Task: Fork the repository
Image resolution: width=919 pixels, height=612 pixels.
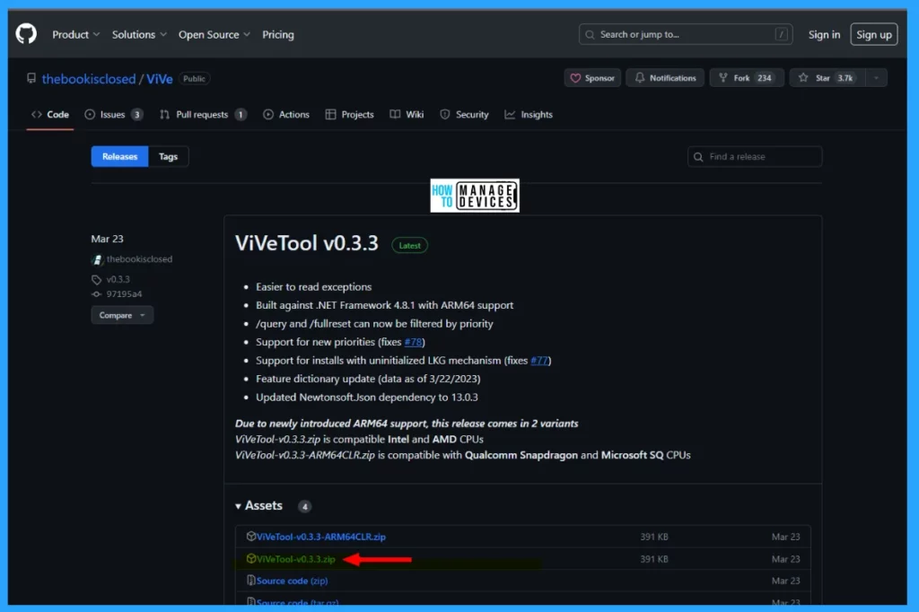Action: pyautogui.click(x=746, y=78)
